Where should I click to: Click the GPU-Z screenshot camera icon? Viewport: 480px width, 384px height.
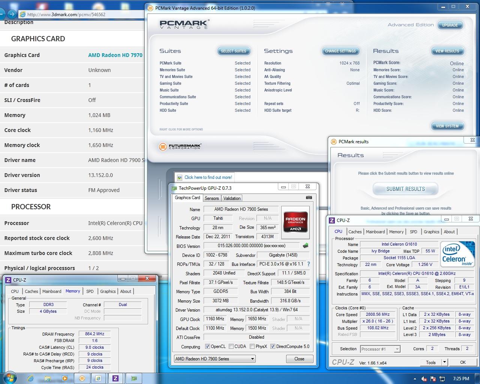(x=309, y=197)
